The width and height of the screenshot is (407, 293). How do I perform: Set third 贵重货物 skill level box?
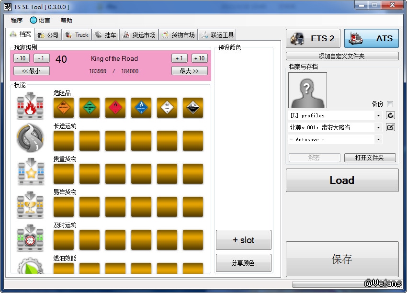coord(115,174)
